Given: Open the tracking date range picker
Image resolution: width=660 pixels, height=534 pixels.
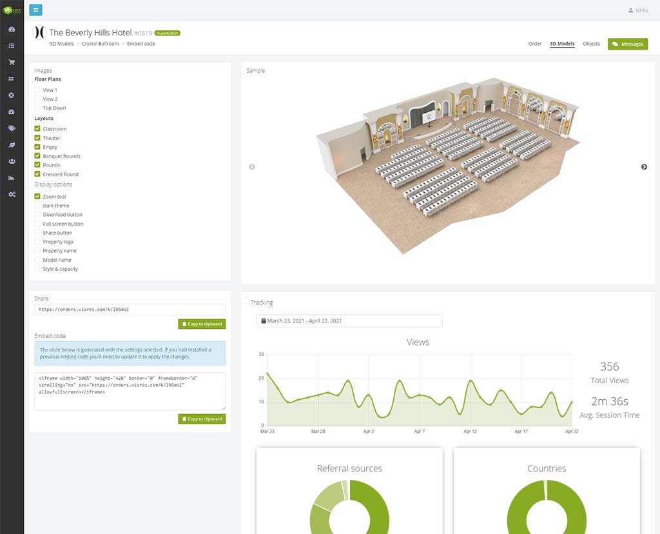Looking at the screenshot, I should click(349, 321).
